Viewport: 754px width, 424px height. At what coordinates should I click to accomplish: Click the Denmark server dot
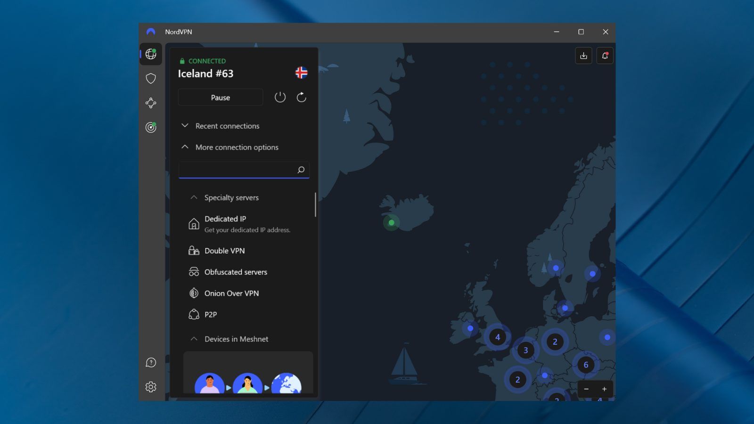point(565,308)
